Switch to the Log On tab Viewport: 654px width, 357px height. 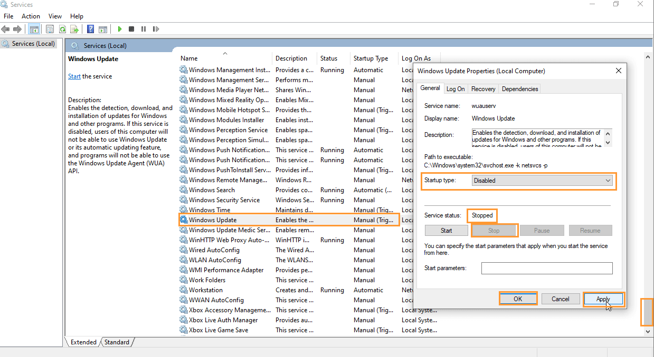click(456, 89)
